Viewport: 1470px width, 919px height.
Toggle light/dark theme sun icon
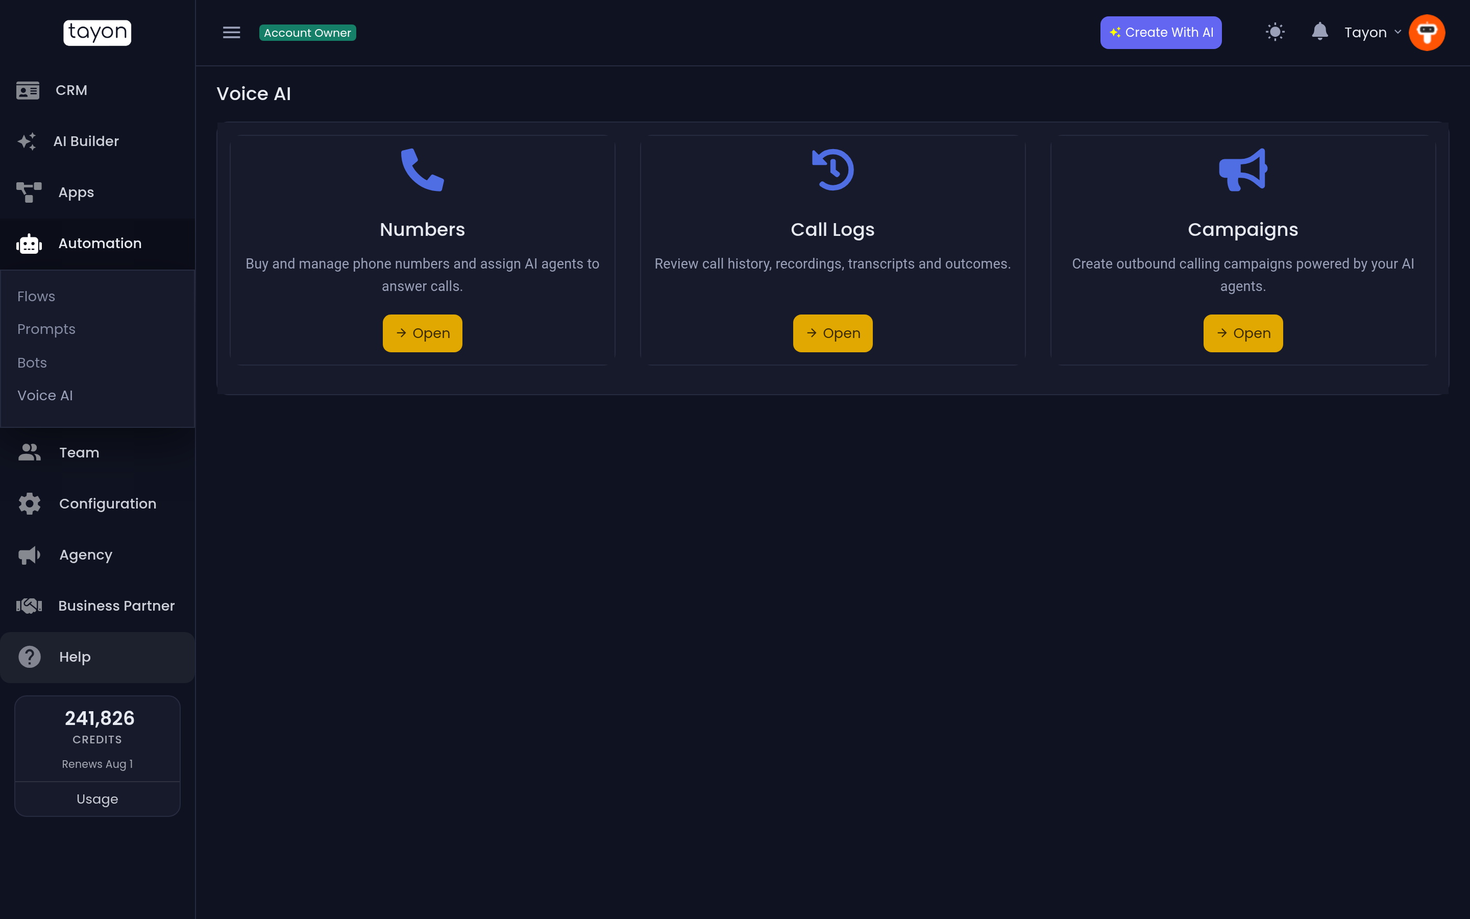[1275, 32]
